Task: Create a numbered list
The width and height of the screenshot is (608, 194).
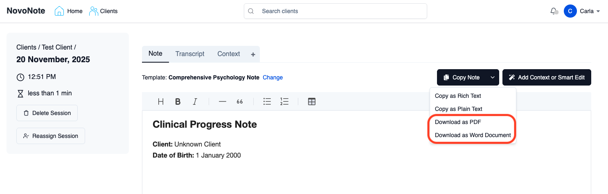Action: pyautogui.click(x=284, y=102)
